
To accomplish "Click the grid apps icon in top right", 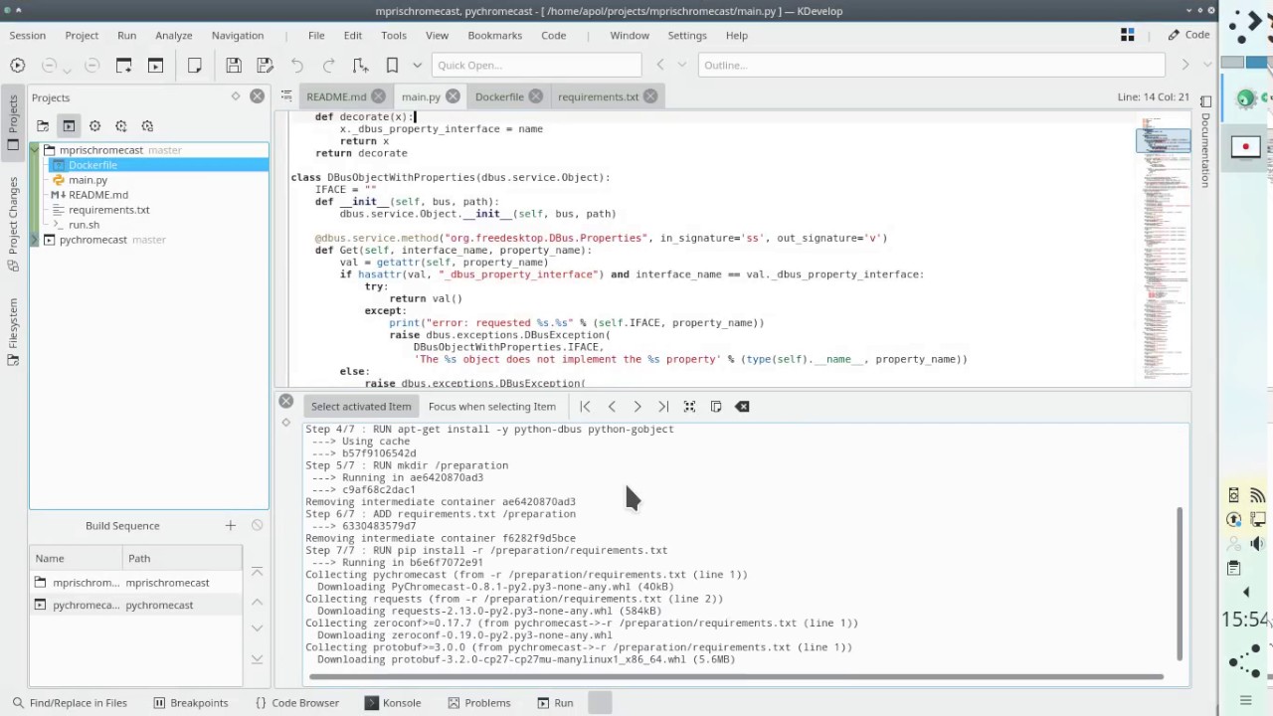I will tap(1128, 35).
